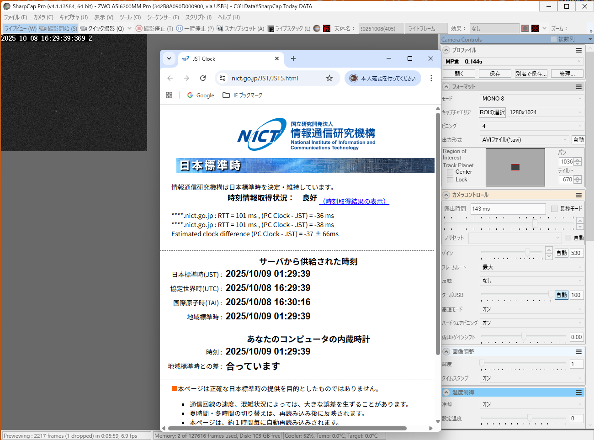Click the ROIの選択 button
The height and width of the screenshot is (440, 594).
click(x=492, y=112)
